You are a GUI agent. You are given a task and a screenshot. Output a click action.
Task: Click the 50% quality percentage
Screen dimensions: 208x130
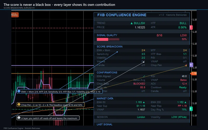pos(184,39)
